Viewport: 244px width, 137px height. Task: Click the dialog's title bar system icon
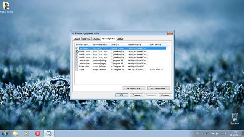click(x=73, y=33)
